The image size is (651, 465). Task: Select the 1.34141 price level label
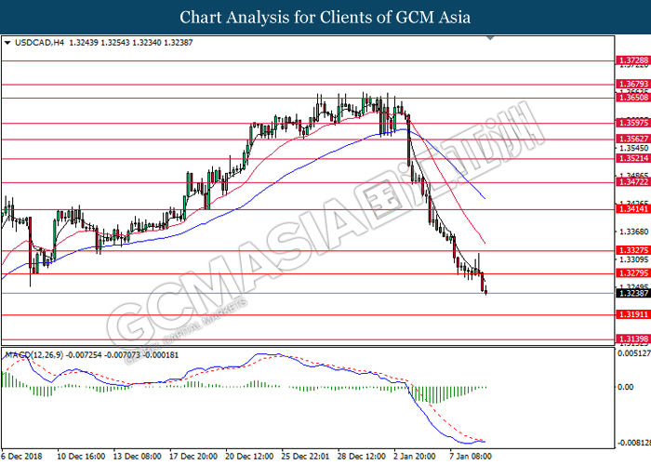(x=633, y=209)
